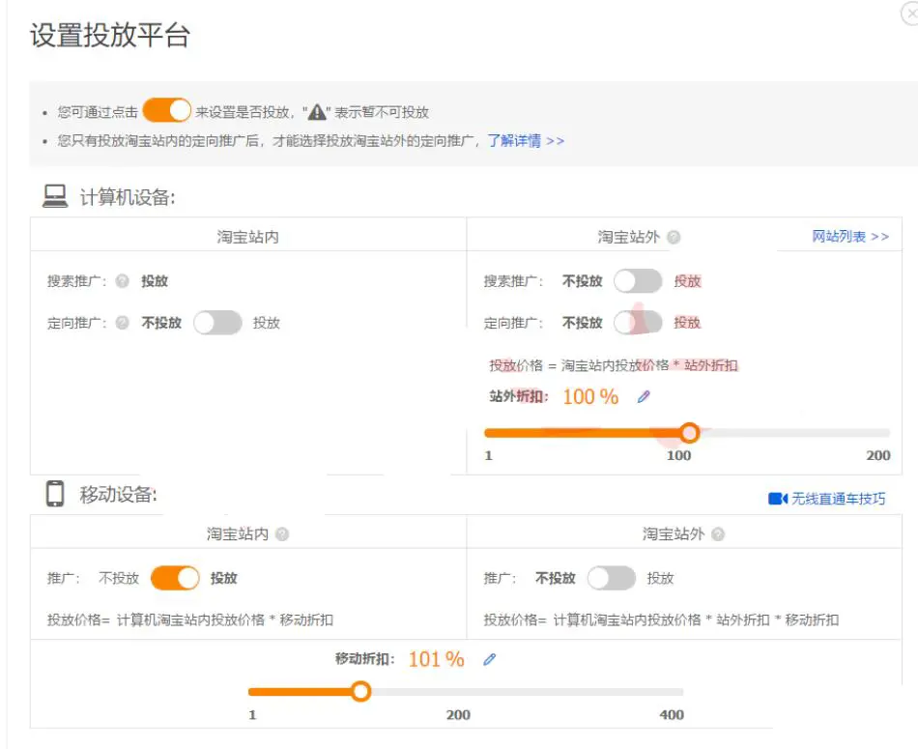918x749 pixels.
Task: Click help icon beside mobile 淘宝站内 header
Action: (282, 534)
